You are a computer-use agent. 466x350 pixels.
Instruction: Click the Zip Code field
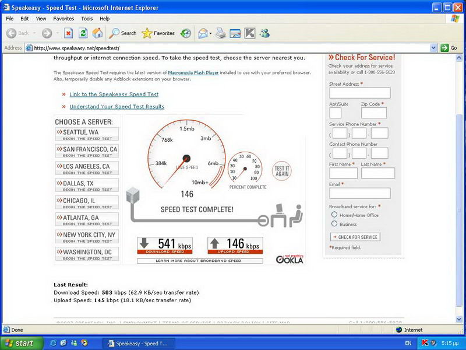click(x=374, y=113)
